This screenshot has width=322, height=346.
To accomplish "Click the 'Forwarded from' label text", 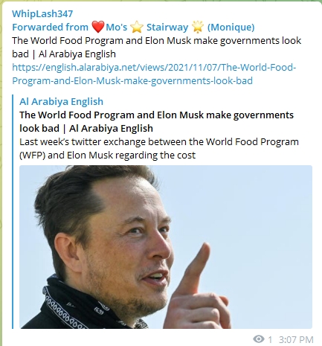I will pos(50,27).
